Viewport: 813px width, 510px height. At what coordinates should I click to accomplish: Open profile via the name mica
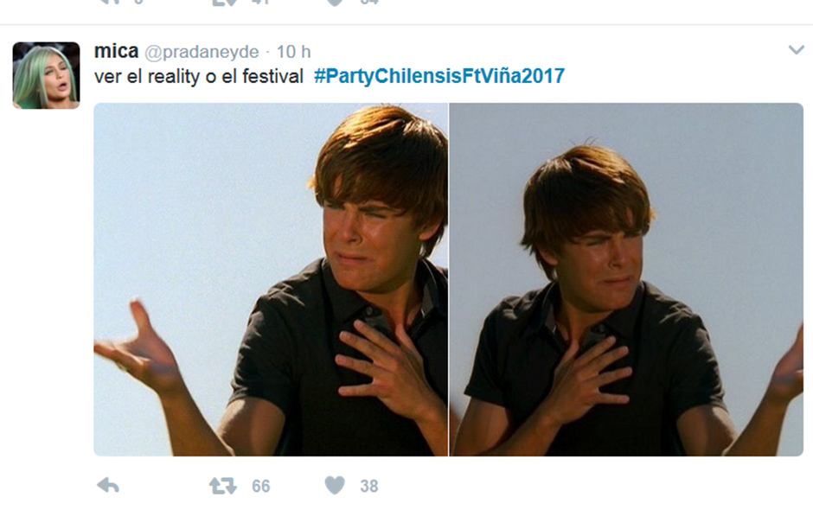click(x=116, y=51)
